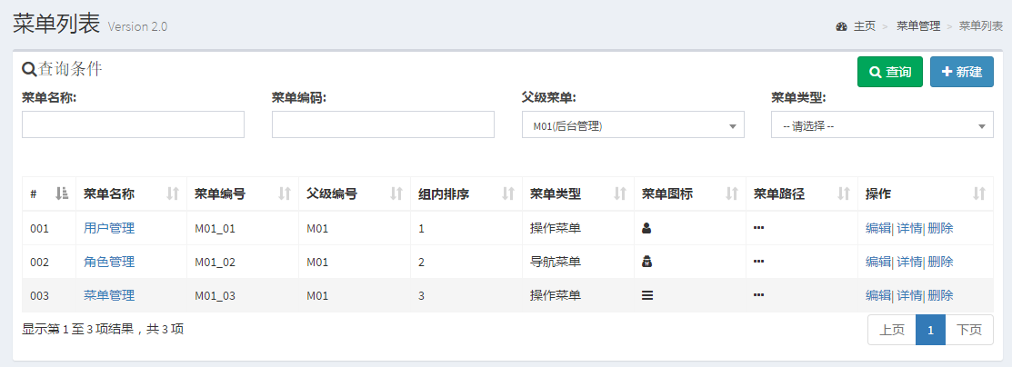Screen dimensions: 1012x367
Task: Click the dashboard icon beside 主页
Action: coord(841,26)
